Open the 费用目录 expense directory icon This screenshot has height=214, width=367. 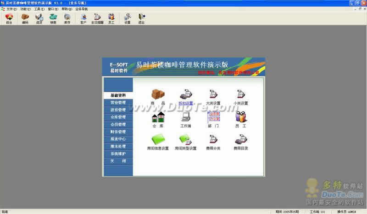click(241, 140)
